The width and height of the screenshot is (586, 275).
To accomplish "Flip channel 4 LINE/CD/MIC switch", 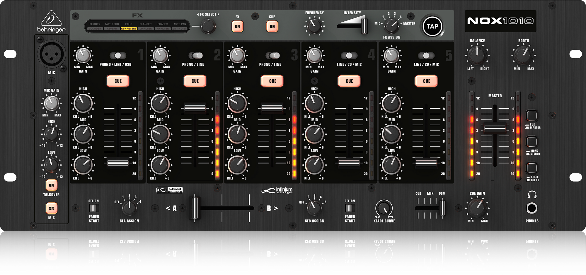I will point(349,55).
